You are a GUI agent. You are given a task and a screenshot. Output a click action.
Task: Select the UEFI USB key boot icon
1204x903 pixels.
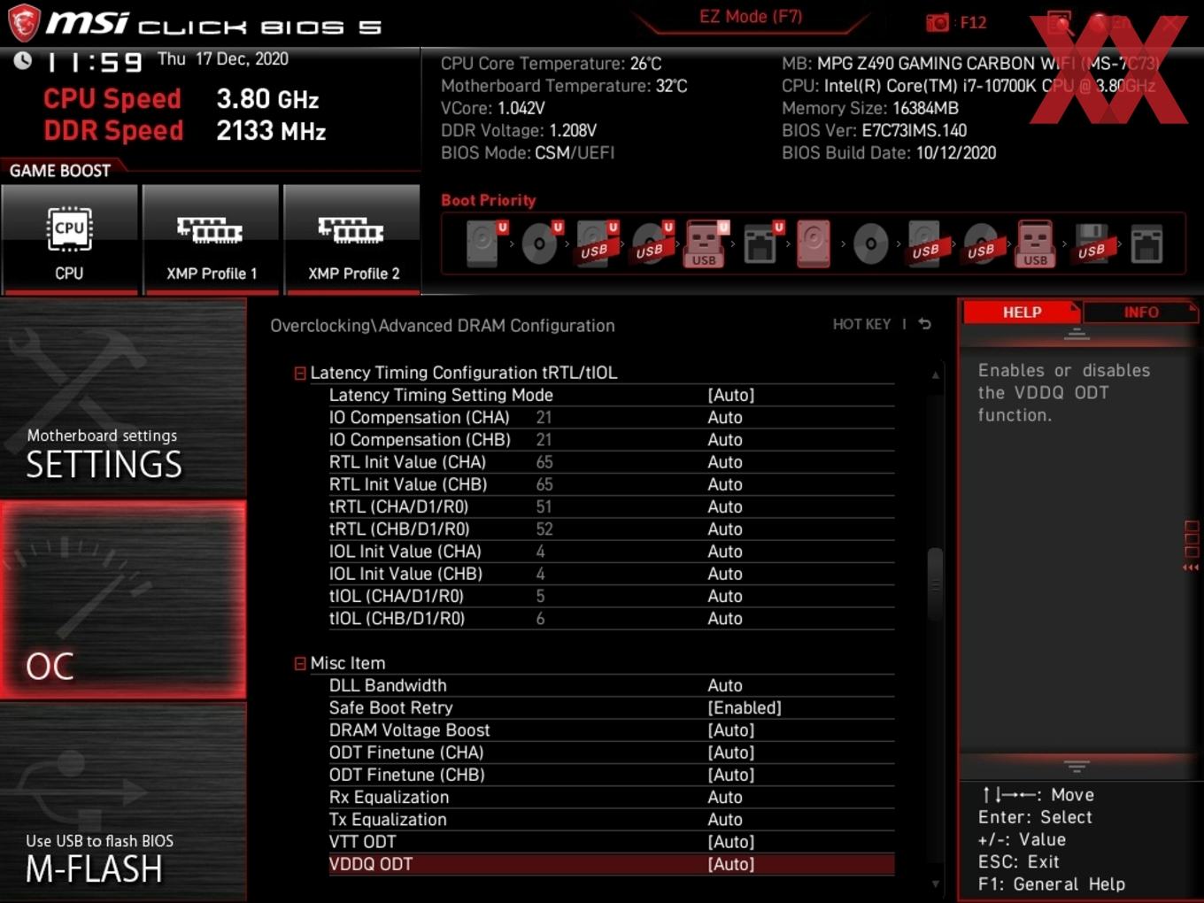coord(706,243)
